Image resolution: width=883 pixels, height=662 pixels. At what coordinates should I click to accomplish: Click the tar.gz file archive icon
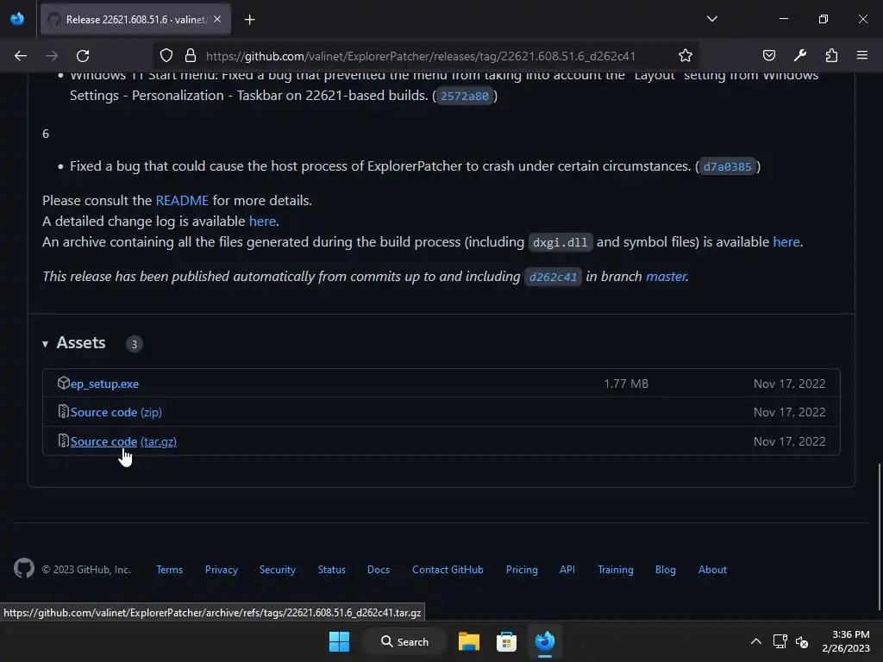point(64,440)
